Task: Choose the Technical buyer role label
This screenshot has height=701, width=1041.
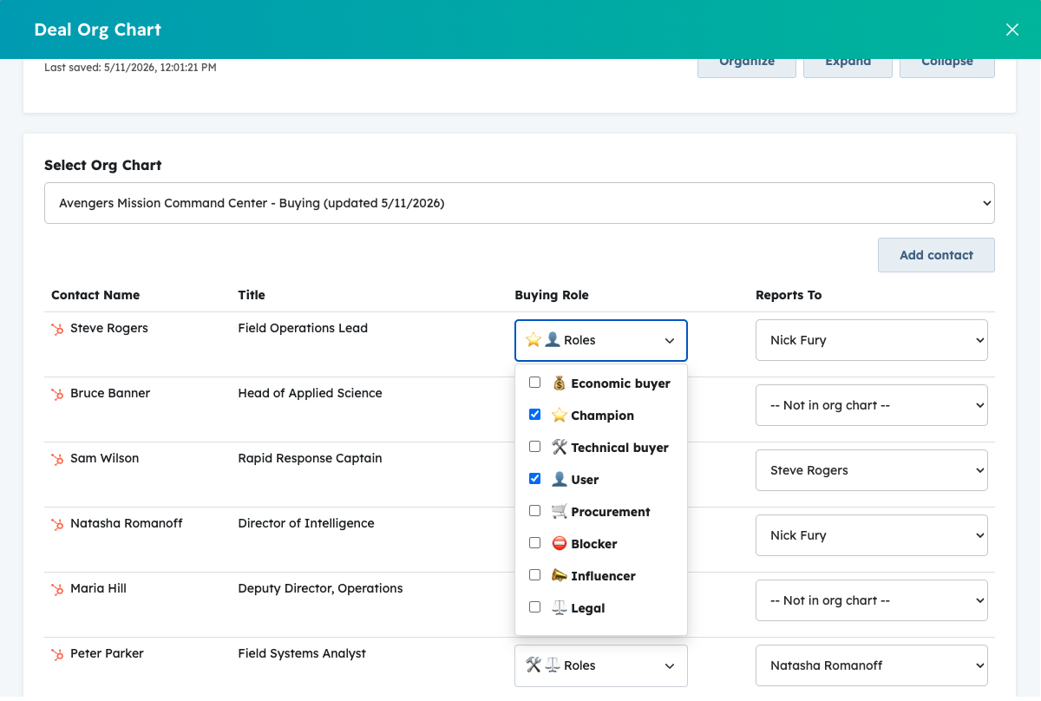Action: (x=619, y=448)
